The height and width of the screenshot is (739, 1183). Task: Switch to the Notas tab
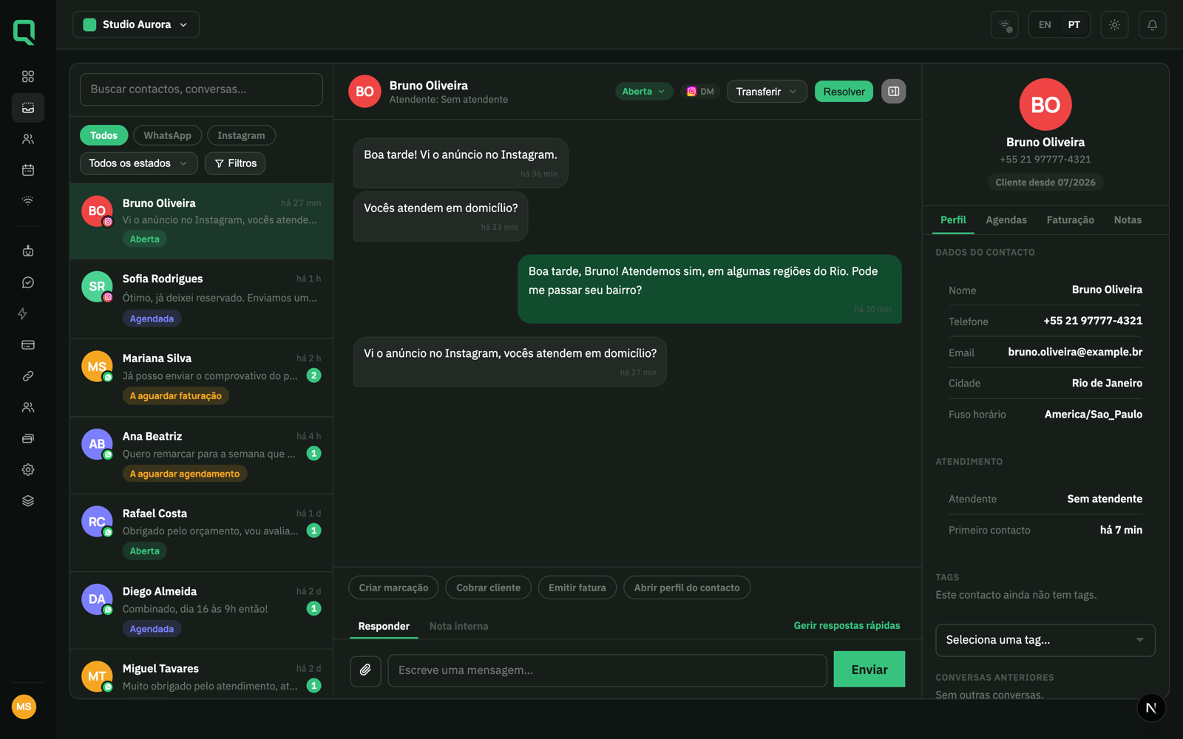1128,220
